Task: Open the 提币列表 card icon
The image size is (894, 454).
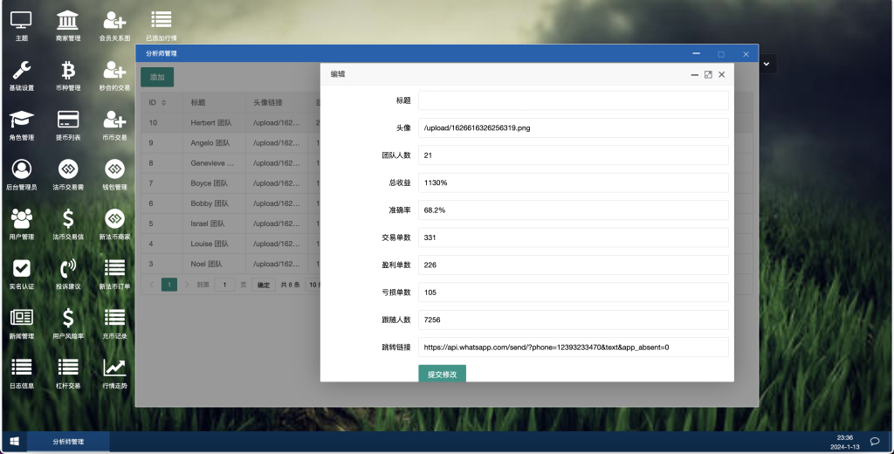Action: click(x=68, y=120)
